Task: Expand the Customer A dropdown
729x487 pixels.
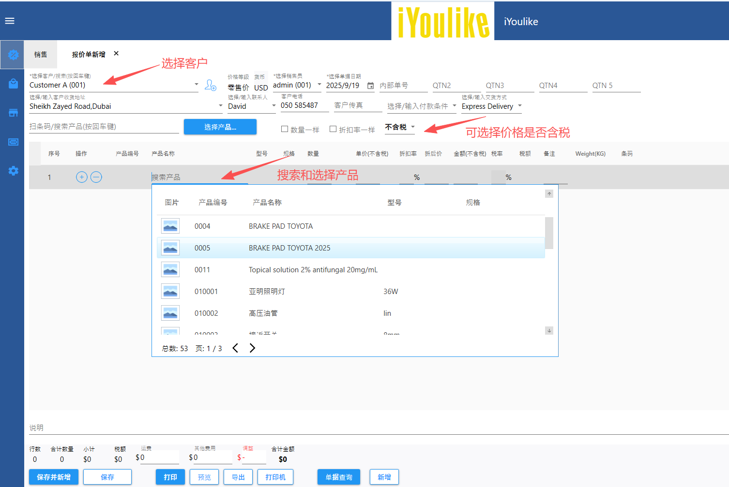Action: click(x=196, y=85)
